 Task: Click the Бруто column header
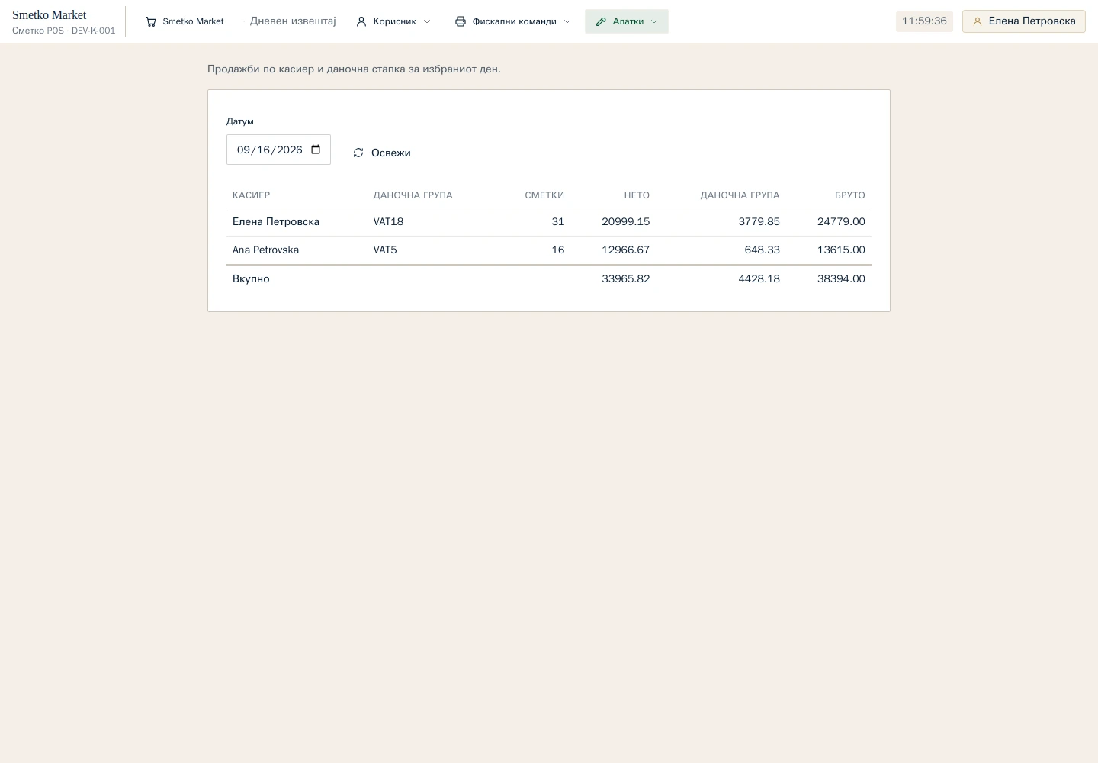(x=850, y=195)
